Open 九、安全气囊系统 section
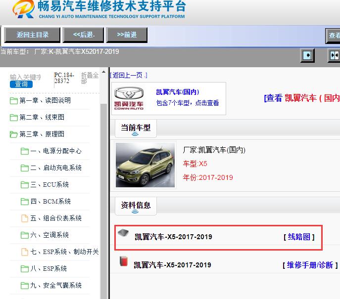The image size is (340, 299). 56,285
